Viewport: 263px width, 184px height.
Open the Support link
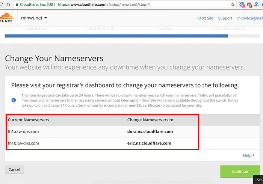225,18
